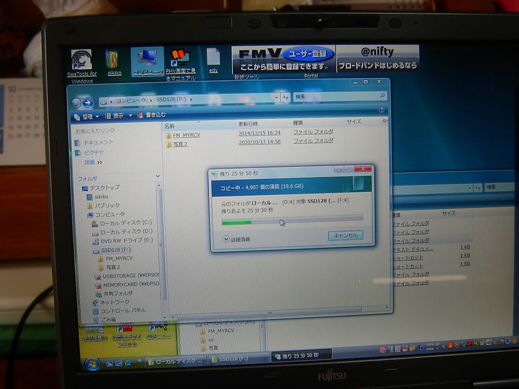Open the 整理 menu
The width and height of the screenshot is (519, 389).
pyautogui.click(x=87, y=117)
